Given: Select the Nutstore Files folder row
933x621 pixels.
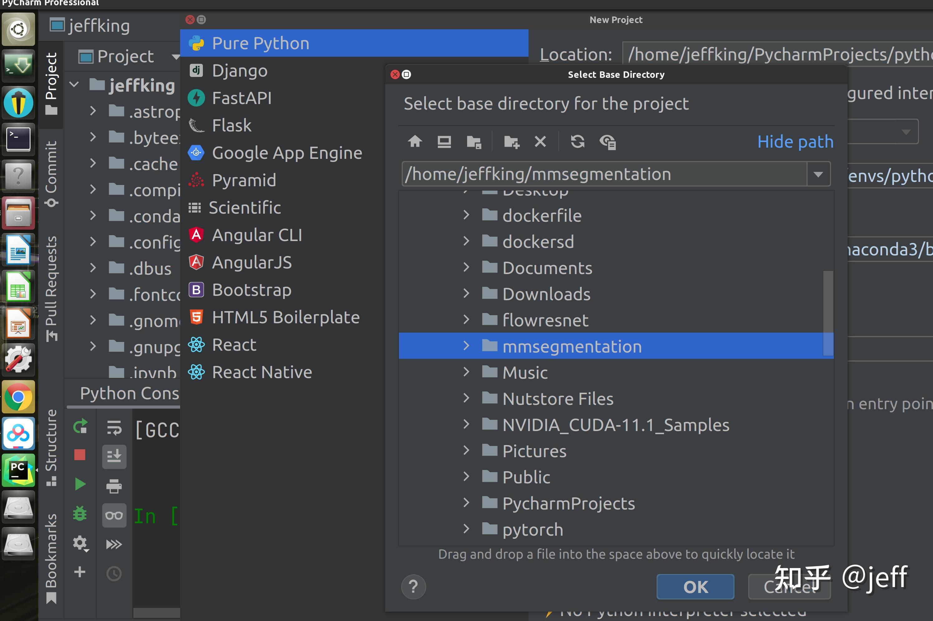Looking at the screenshot, I should coord(616,398).
